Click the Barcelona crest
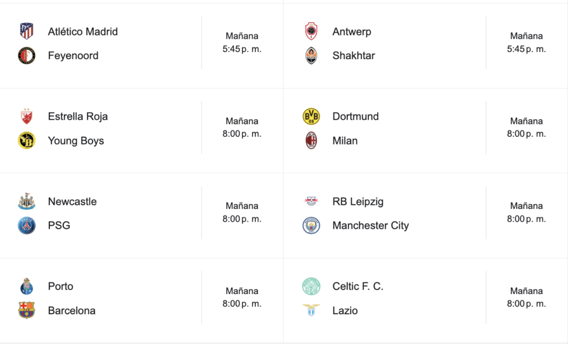 [27, 310]
